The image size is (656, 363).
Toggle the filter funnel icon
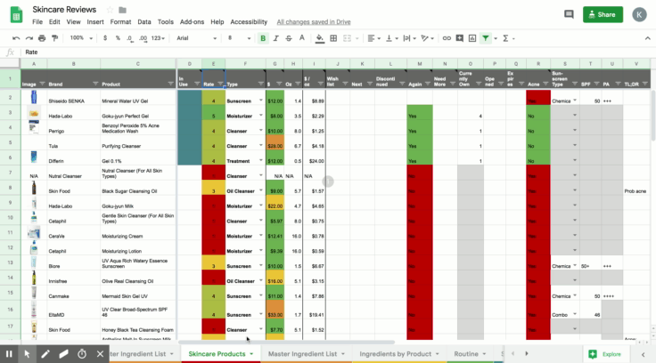click(x=485, y=38)
